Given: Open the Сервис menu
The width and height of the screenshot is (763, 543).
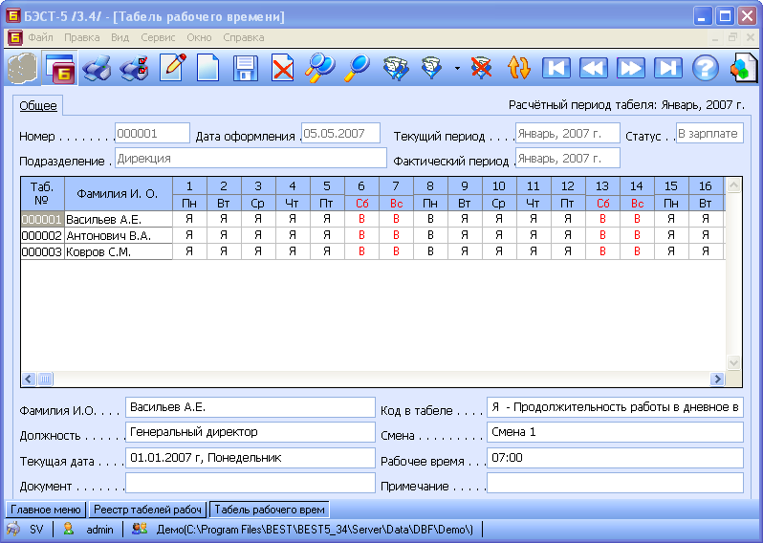Looking at the screenshot, I should 157,37.
